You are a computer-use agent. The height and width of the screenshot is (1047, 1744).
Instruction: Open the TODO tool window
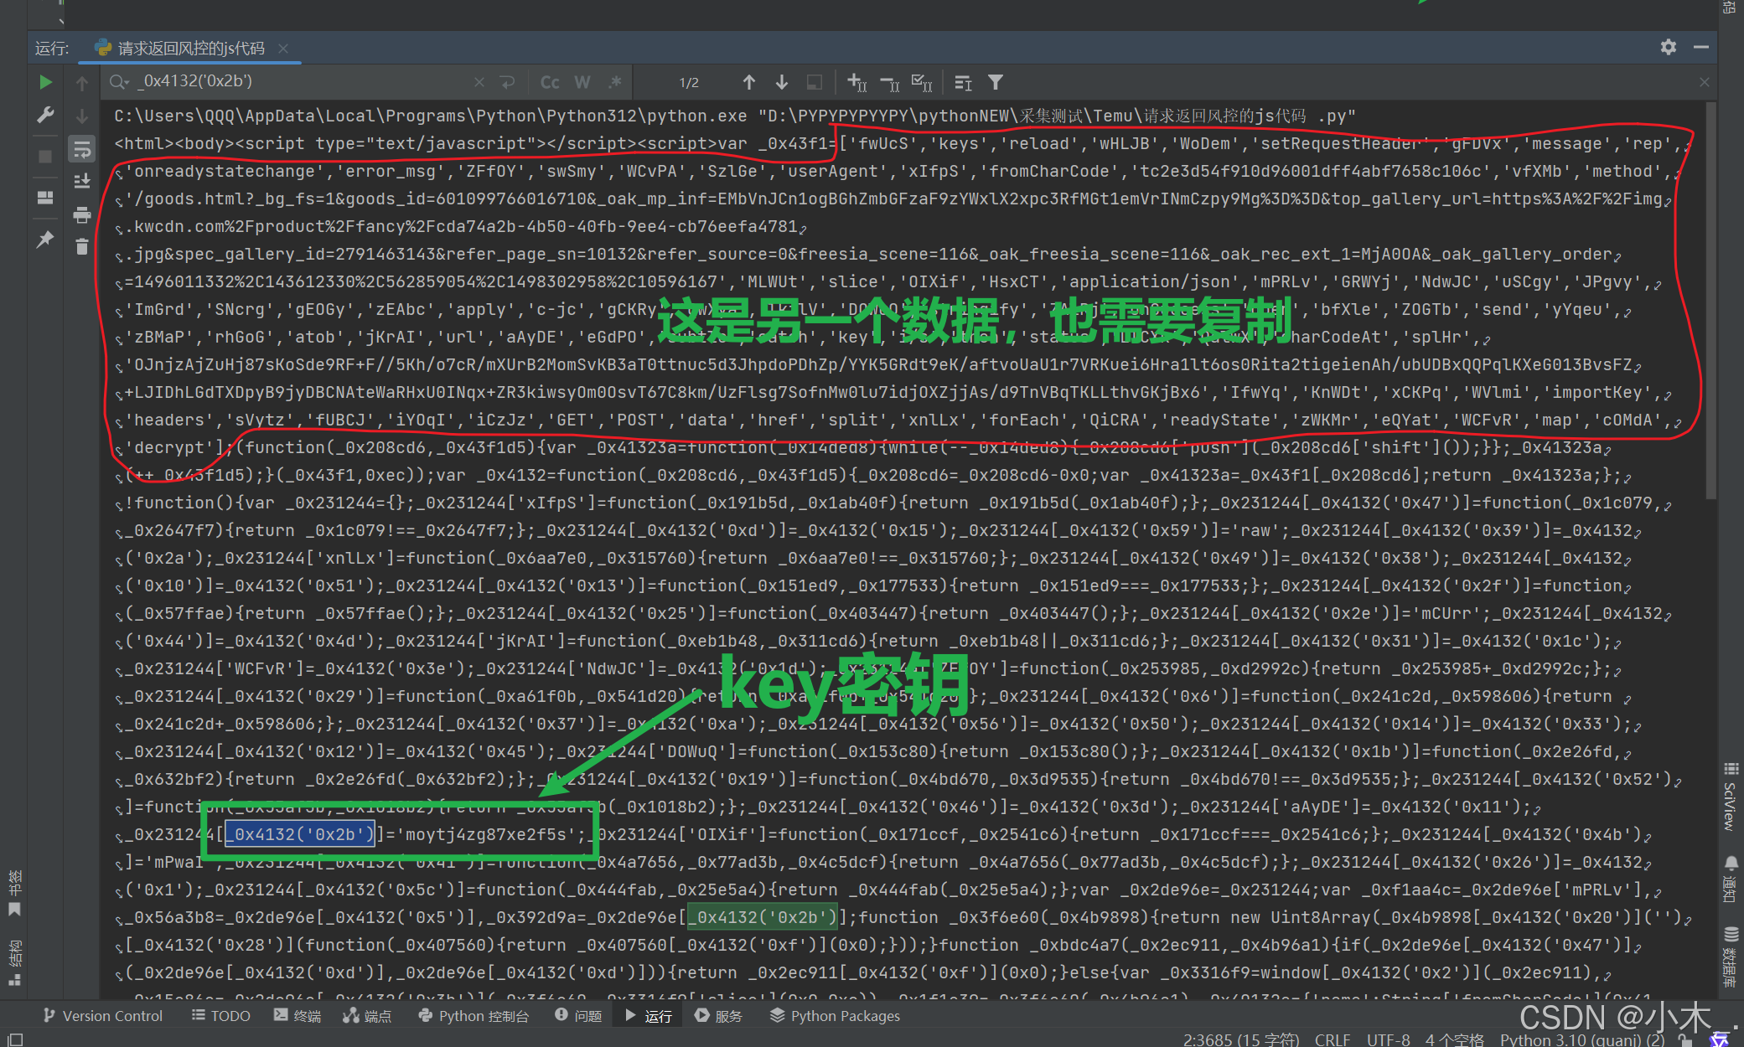[x=221, y=1016]
